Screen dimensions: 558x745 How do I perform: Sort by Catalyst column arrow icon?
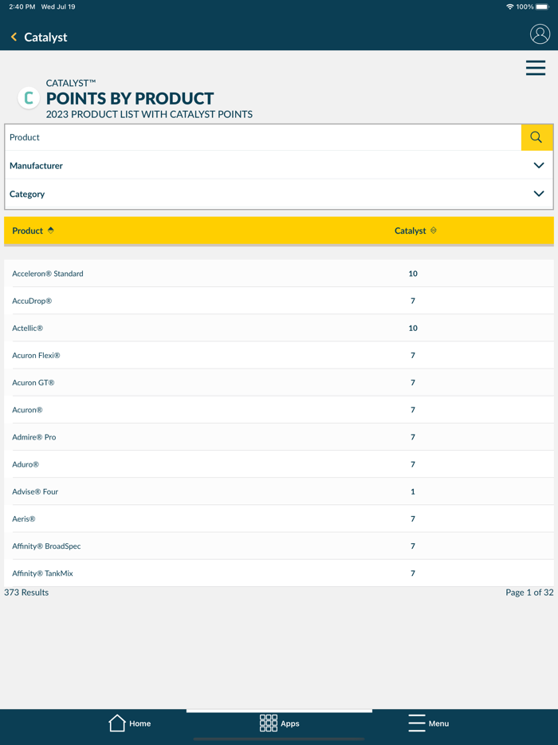click(433, 231)
